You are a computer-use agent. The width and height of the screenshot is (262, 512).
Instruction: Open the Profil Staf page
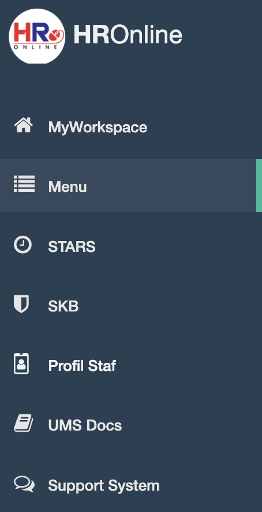[x=82, y=366]
